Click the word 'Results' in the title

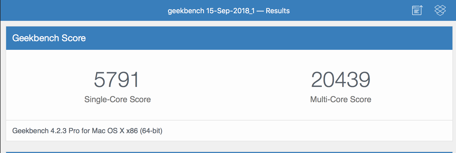pyautogui.click(x=278, y=11)
